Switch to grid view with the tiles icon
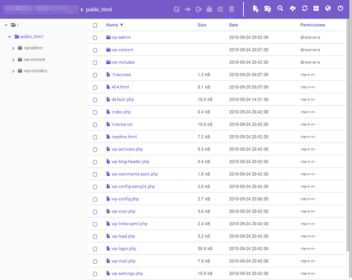This screenshot has height=280, width=352. point(316,8)
